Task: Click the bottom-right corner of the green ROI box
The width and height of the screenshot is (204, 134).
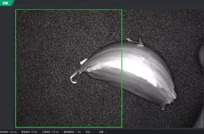Action: point(122,127)
